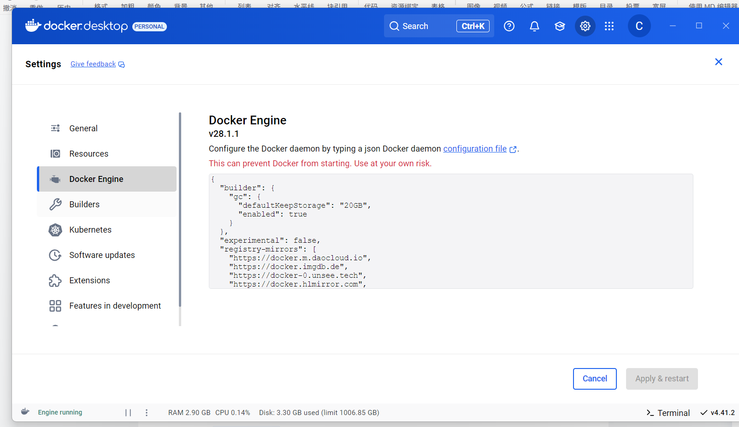Select General settings tab
The height and width of the screenshot is (427, 739).
click(107, 129)
